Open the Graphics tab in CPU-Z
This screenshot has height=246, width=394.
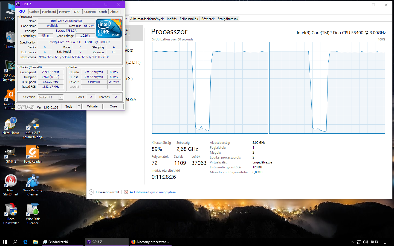[90, 12]
